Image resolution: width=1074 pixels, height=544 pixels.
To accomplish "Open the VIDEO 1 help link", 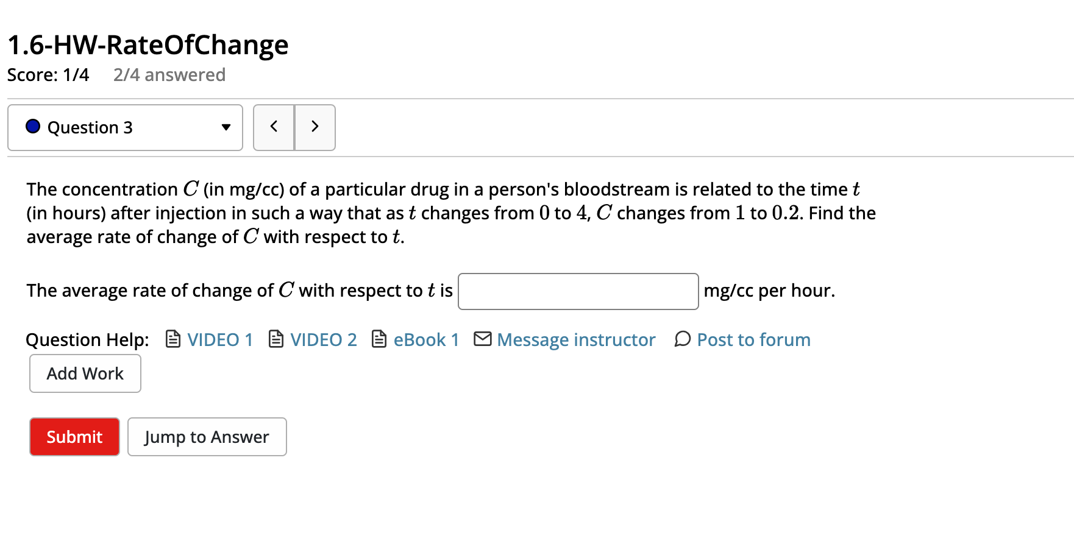I will [x=220, y=339].
